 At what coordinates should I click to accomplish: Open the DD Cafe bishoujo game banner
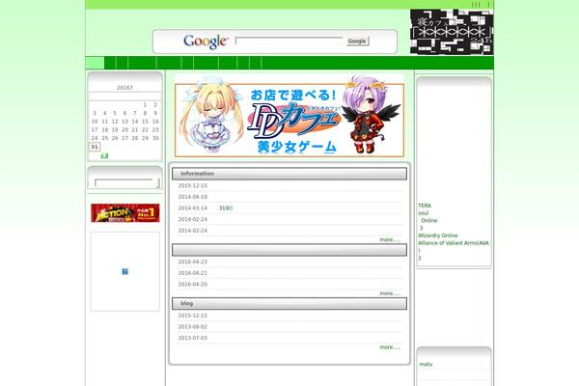point(289,116)
